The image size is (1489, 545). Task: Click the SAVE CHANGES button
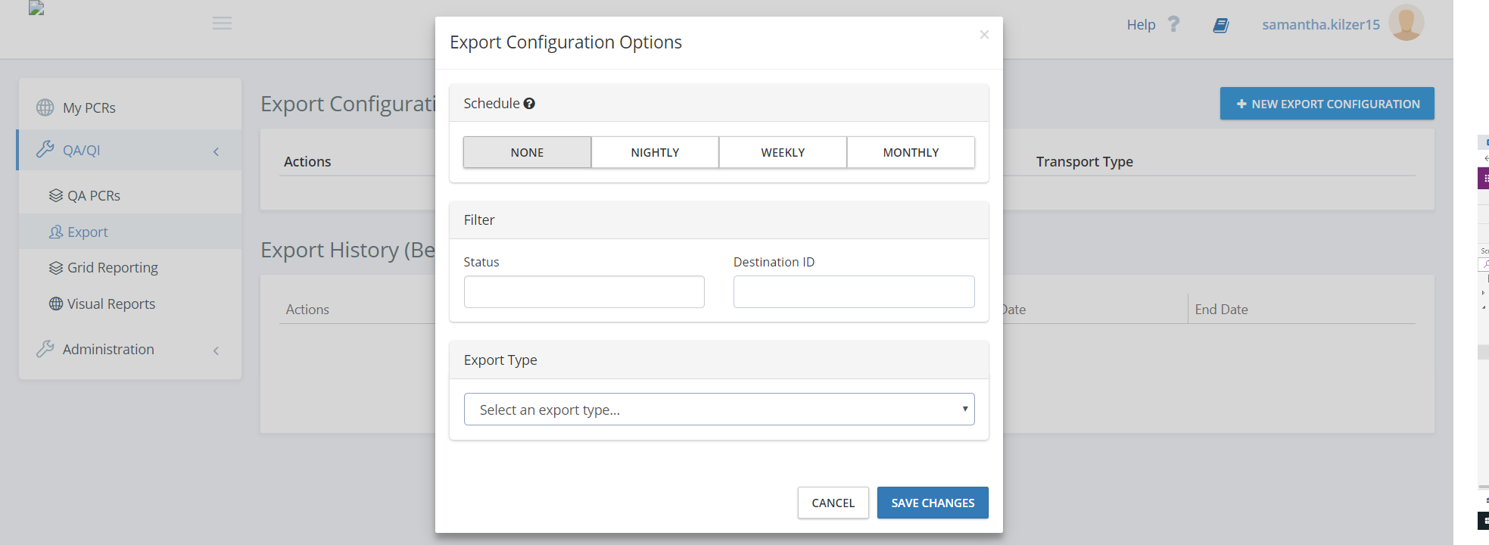click(932, 503)
